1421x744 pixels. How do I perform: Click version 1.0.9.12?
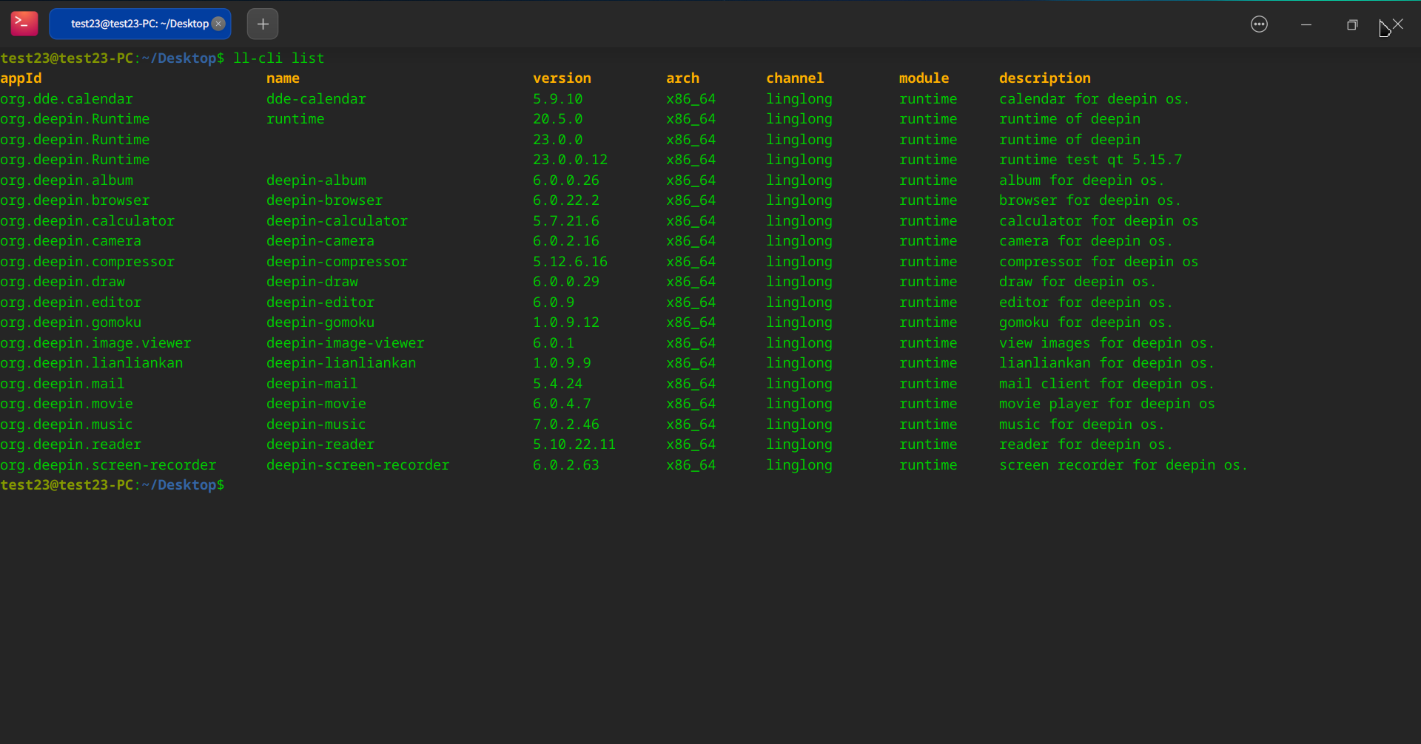pyautogui.click(x=566, y=322)
